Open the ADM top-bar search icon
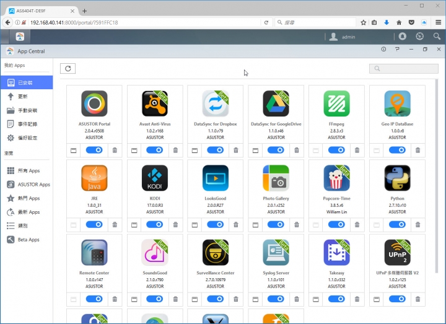Screen dimensions: 446x324 tap(437, 37)
